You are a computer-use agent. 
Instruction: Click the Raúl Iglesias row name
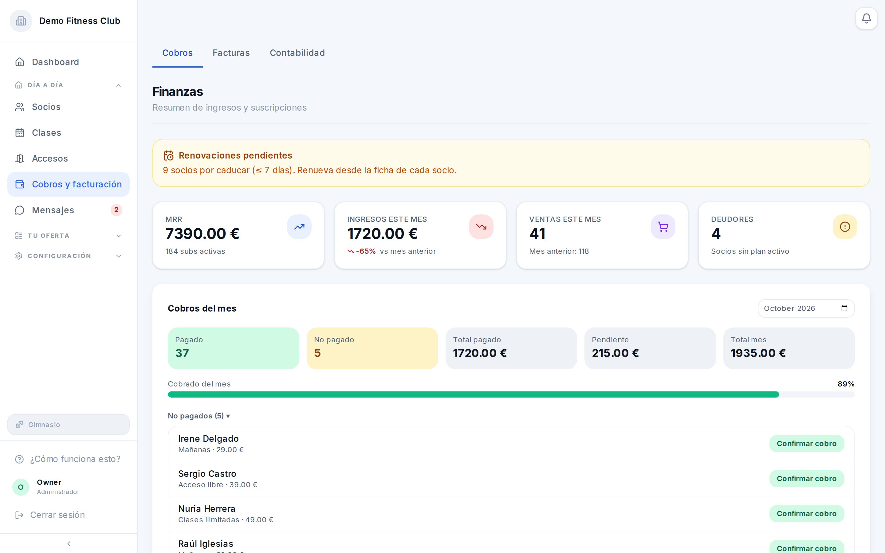206,543
